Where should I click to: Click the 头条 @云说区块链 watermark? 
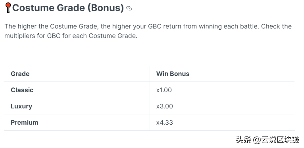pyautogui.click(x=268, y=140)
